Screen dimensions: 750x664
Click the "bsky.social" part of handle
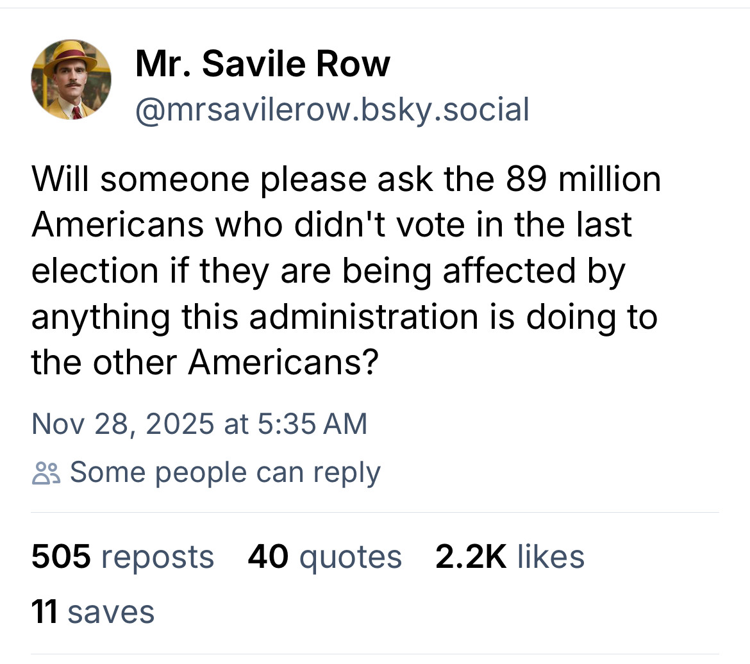click(440, 109)
